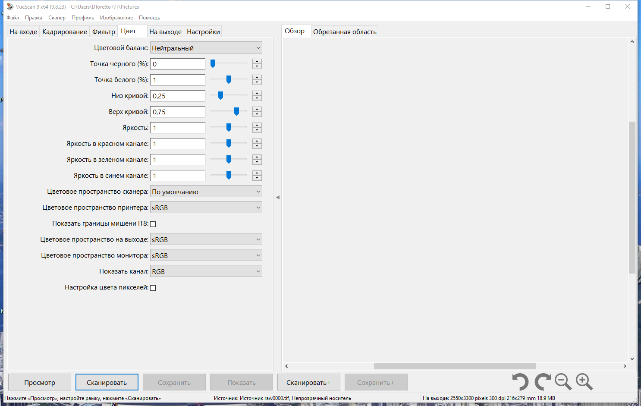Adjust the curve low (Низ кривой) slider
Viewport: 641px width, 406px height.
pos(220,96)
